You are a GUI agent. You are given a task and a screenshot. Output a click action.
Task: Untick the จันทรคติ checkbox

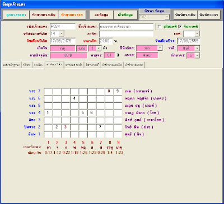(180, 27)
